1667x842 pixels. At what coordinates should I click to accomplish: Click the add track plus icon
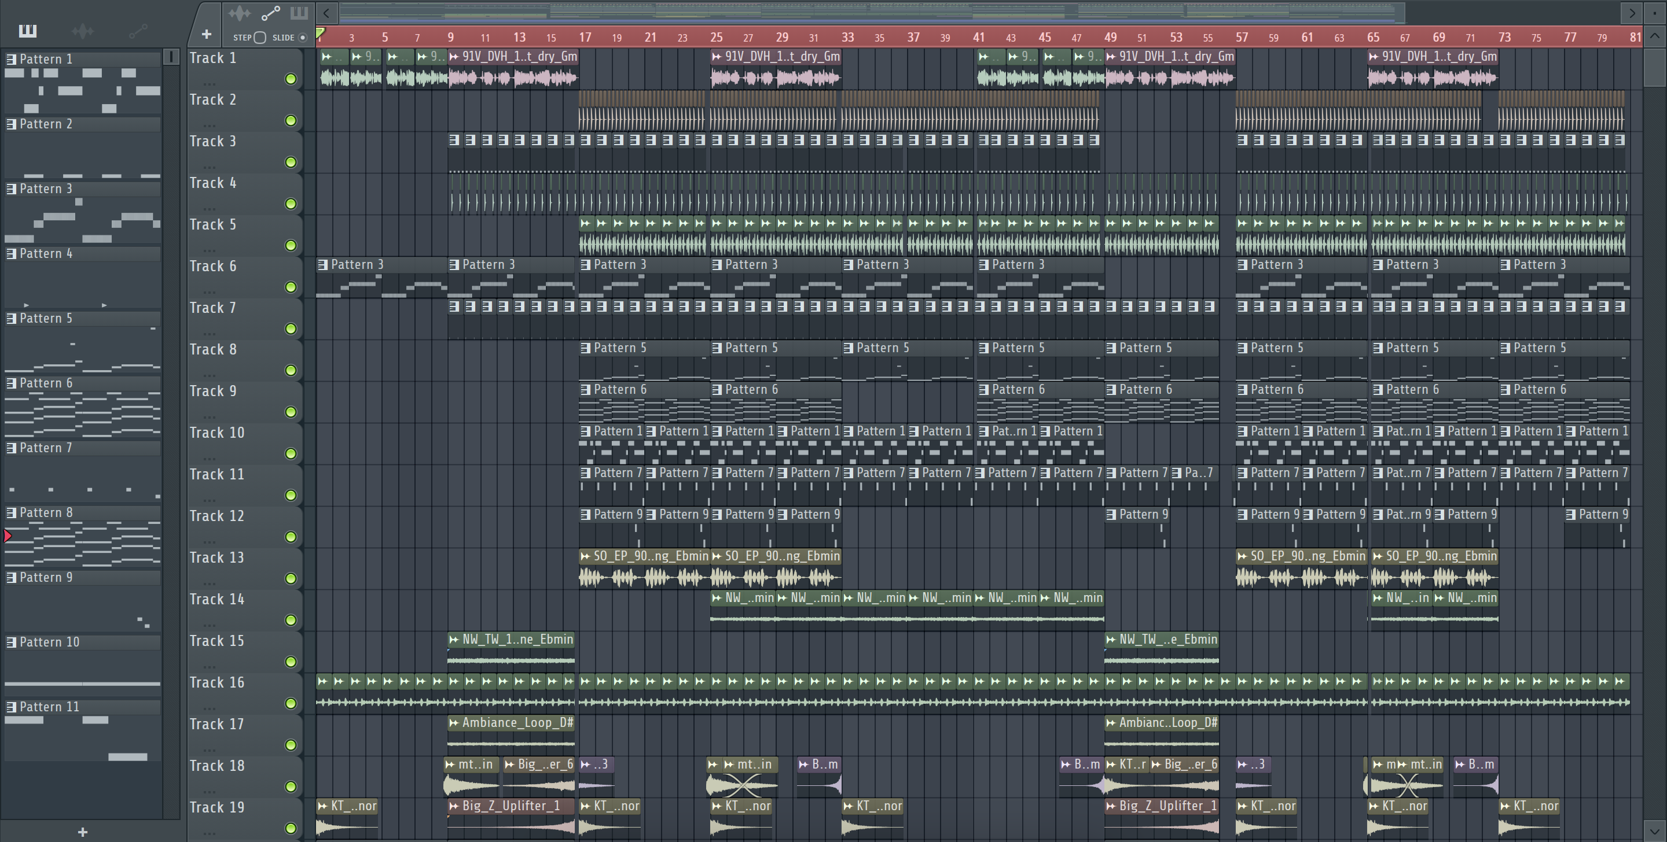click(x=207, y=34)
